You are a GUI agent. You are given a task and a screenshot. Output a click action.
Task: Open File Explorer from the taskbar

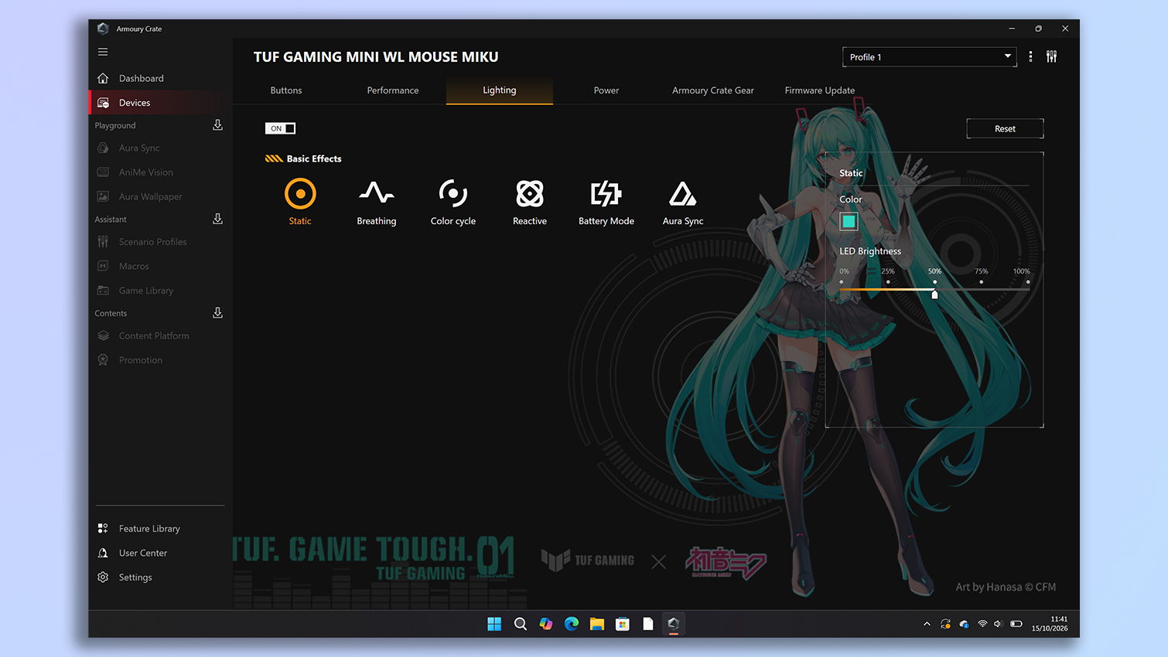[597, 624]
